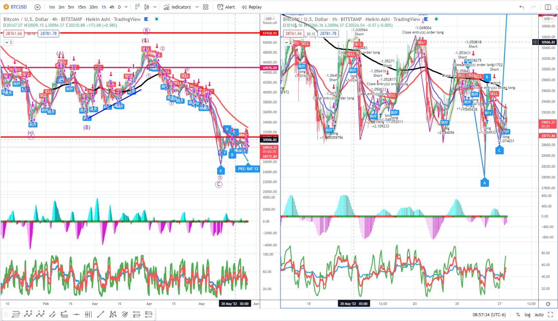Click the buy price 28781.78 on left chart
The image size is (558, 321).
pyautogui.click(x=48, y=34)
